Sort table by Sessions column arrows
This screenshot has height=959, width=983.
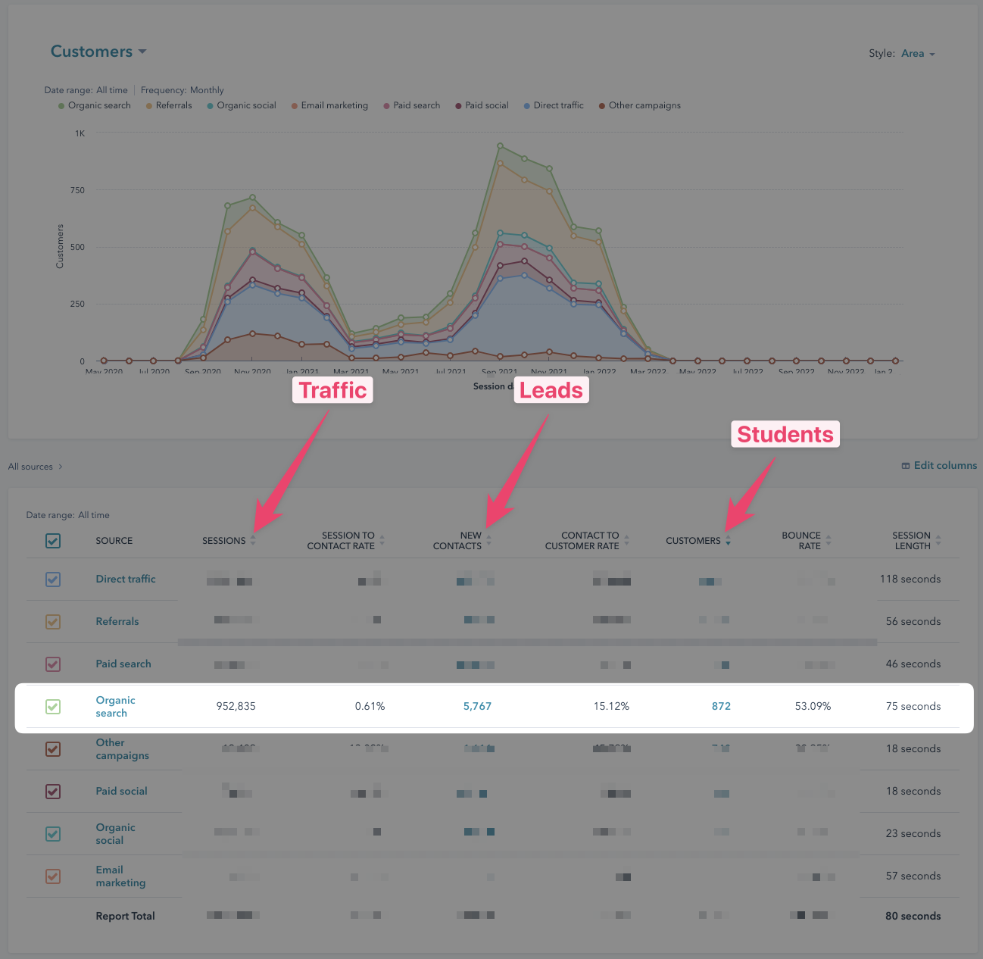(x=253, y=541)
